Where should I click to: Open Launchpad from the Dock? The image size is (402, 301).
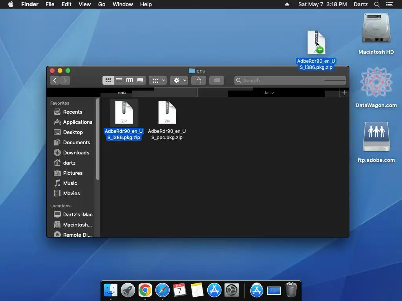(x=128, y=290)
